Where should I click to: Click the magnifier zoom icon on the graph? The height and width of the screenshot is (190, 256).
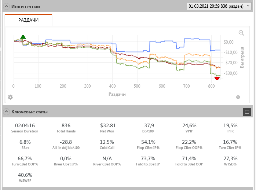pos(241,33)
